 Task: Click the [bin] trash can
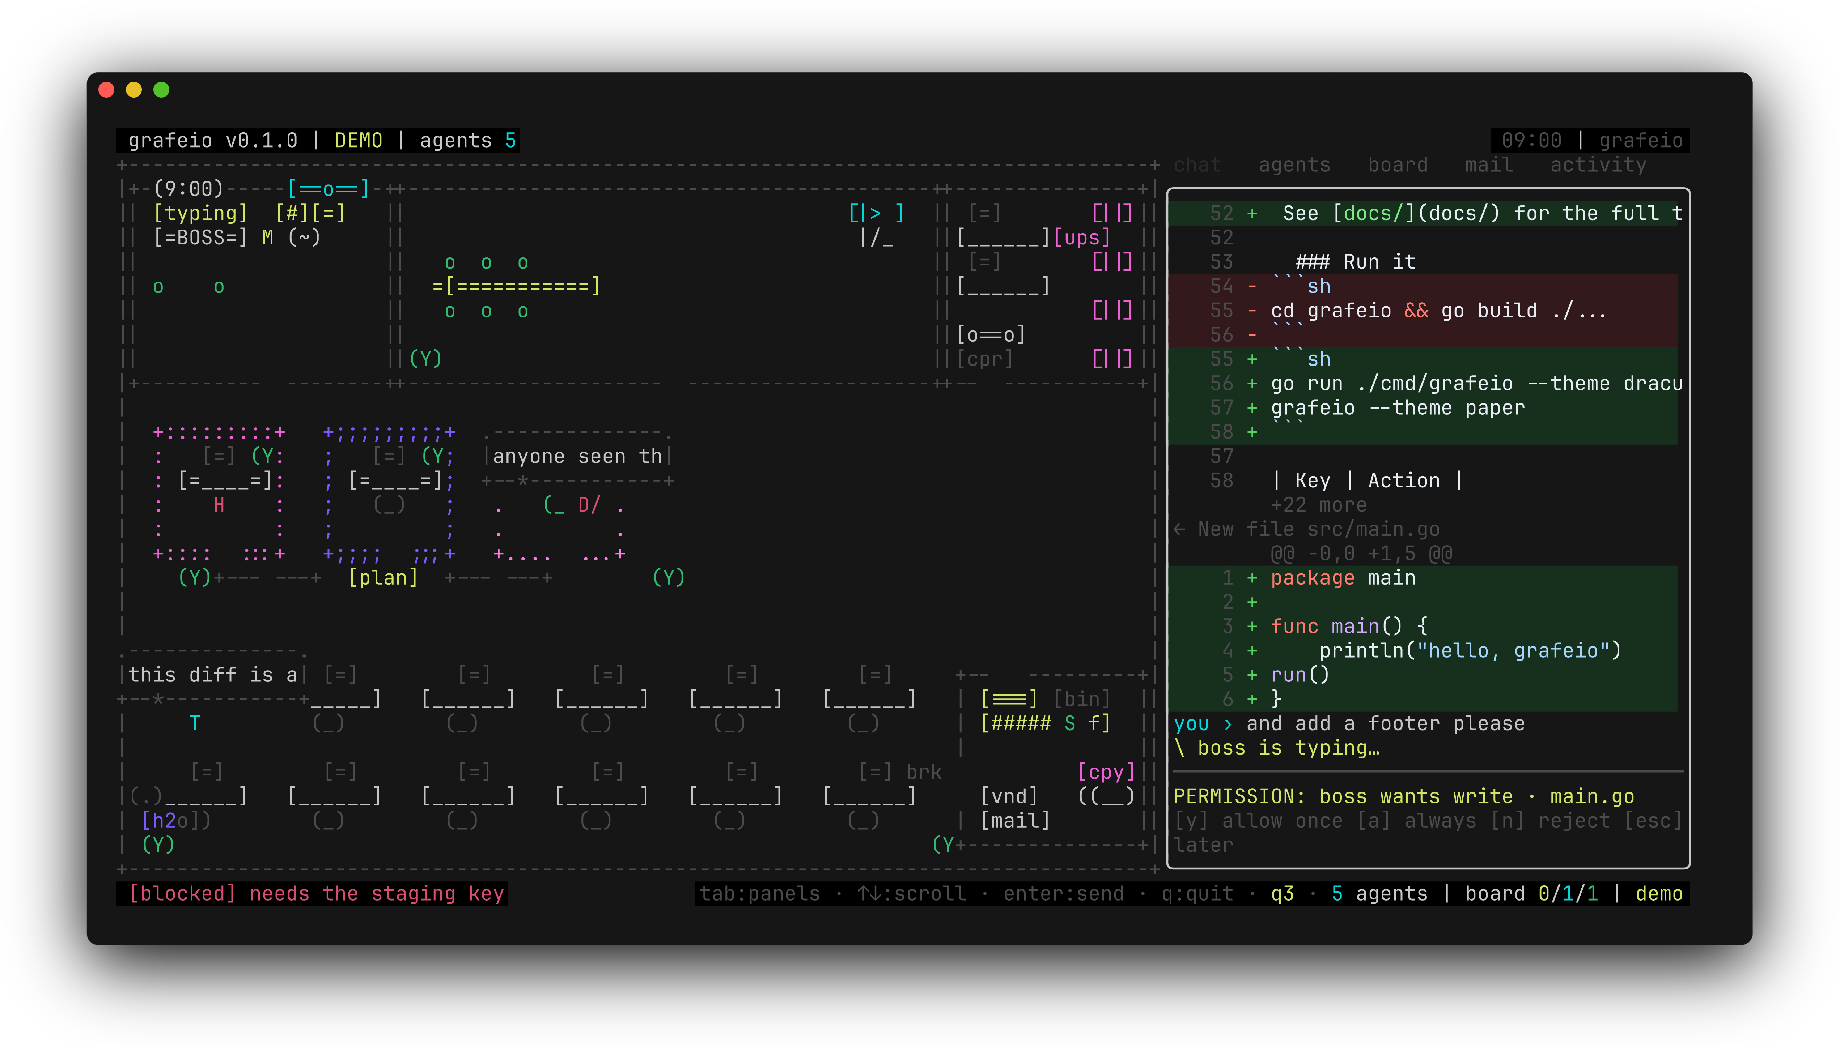1082,699
